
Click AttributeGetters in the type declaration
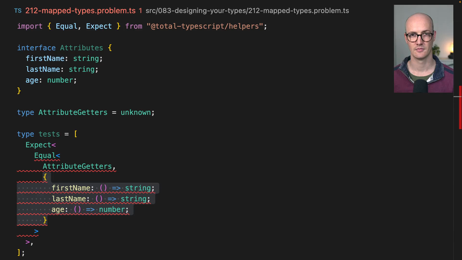click(x=73, y=112)
